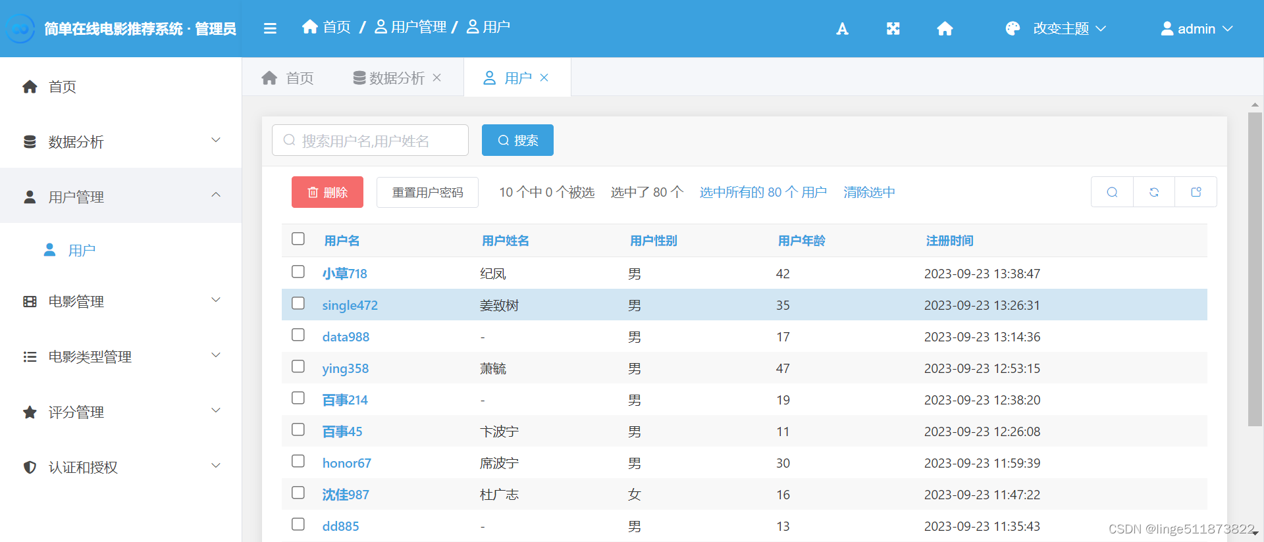Click the magnifier icon in search field
Image resolution: width=1264 pixels, height=542 pixels.
pyautogui.click(x=289, y=140)
